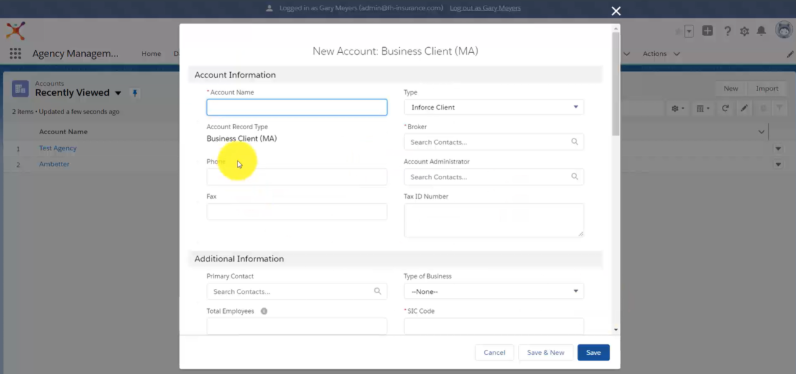This screenshot has height=374, width=796.
Task: Pin the Recently Viewed list view
Action: coord(134,93)
